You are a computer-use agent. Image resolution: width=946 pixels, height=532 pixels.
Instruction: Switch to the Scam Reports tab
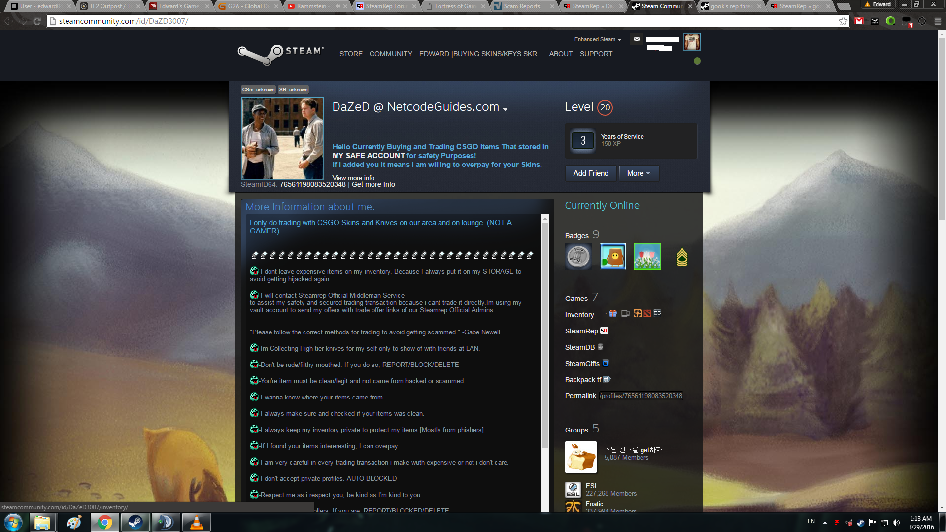(x=521, y=6)
